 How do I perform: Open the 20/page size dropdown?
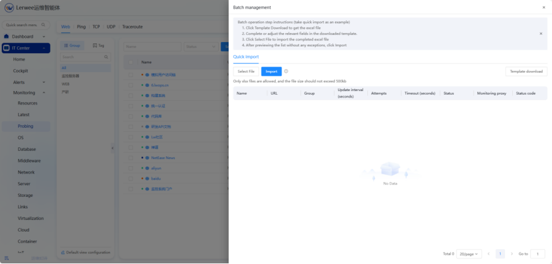point(469,254)
